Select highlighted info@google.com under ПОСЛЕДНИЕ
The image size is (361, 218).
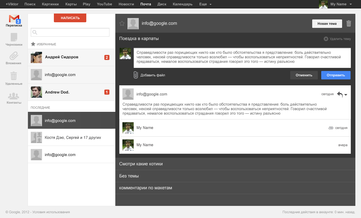72,121
